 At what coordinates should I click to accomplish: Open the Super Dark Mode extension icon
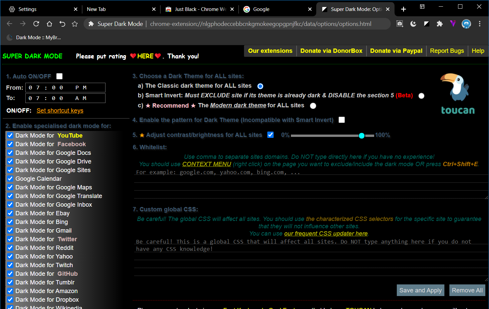pos(426,24)
